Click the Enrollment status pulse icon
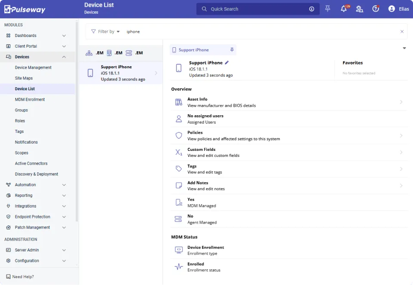Screen dimensions: 413x285 pos(179,267)
